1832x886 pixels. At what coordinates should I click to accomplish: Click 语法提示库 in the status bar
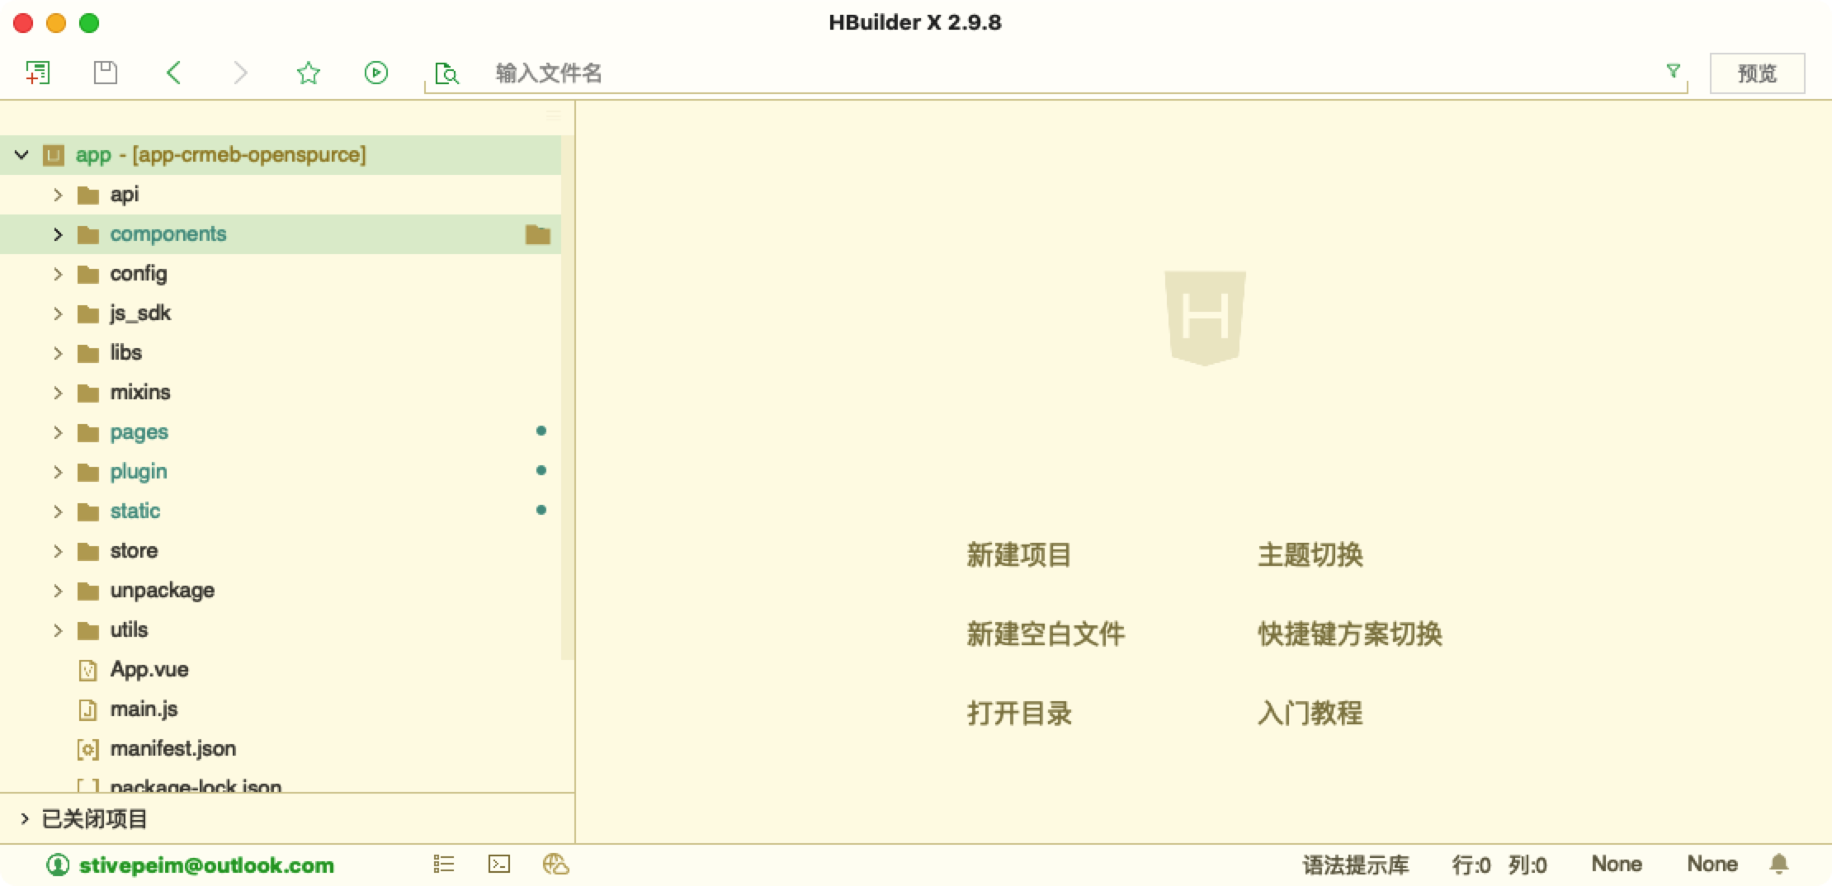point(1356,865)
